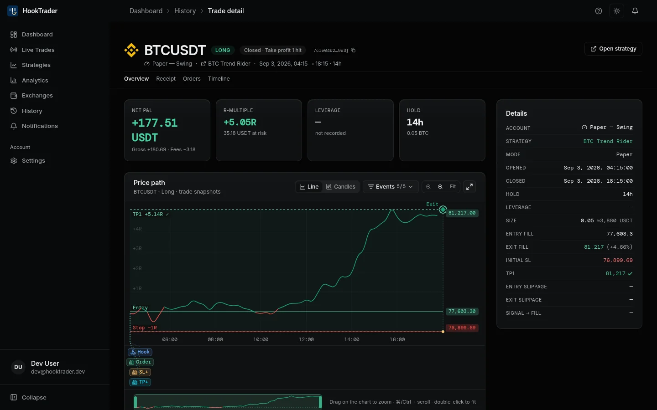Switch the chart to Line mode
657x410 pixels.
click(309, 187)
